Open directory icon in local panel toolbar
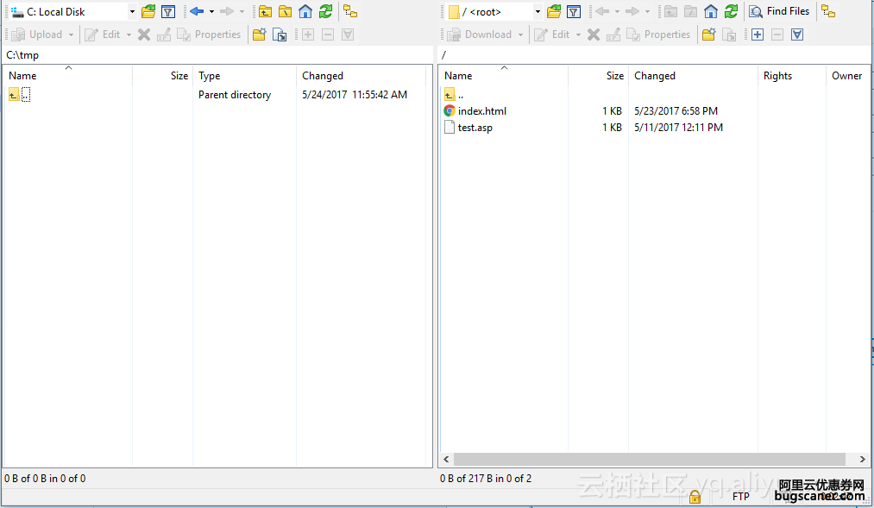The height and width of the screenshot is (508, 874). click(x=148, y=11)
